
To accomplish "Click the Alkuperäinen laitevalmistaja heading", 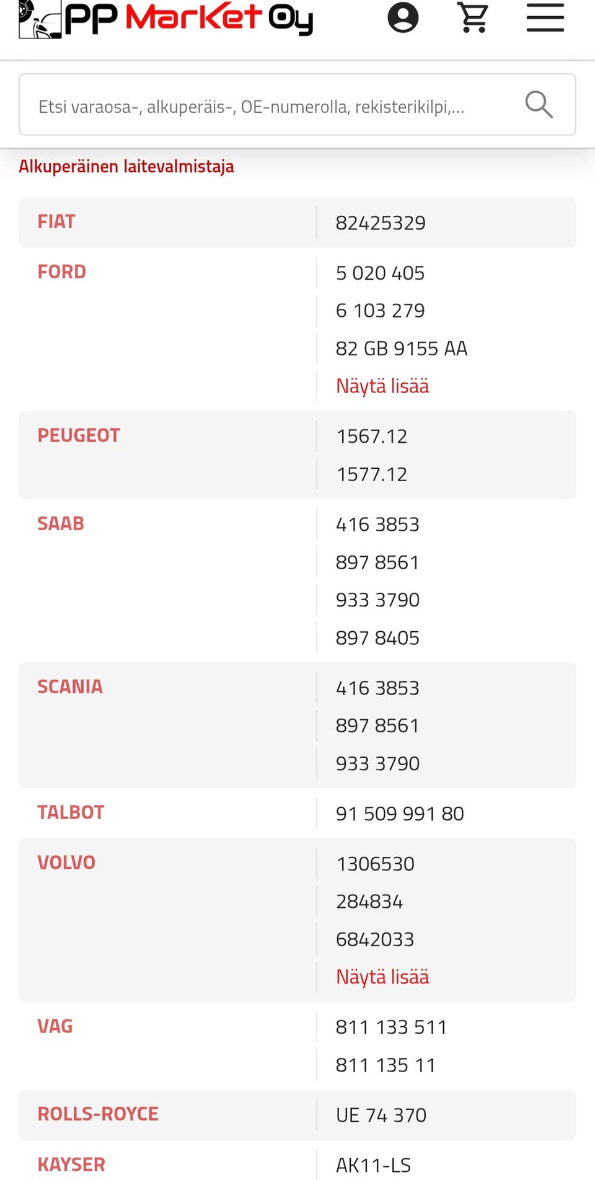I will (126, 166).
